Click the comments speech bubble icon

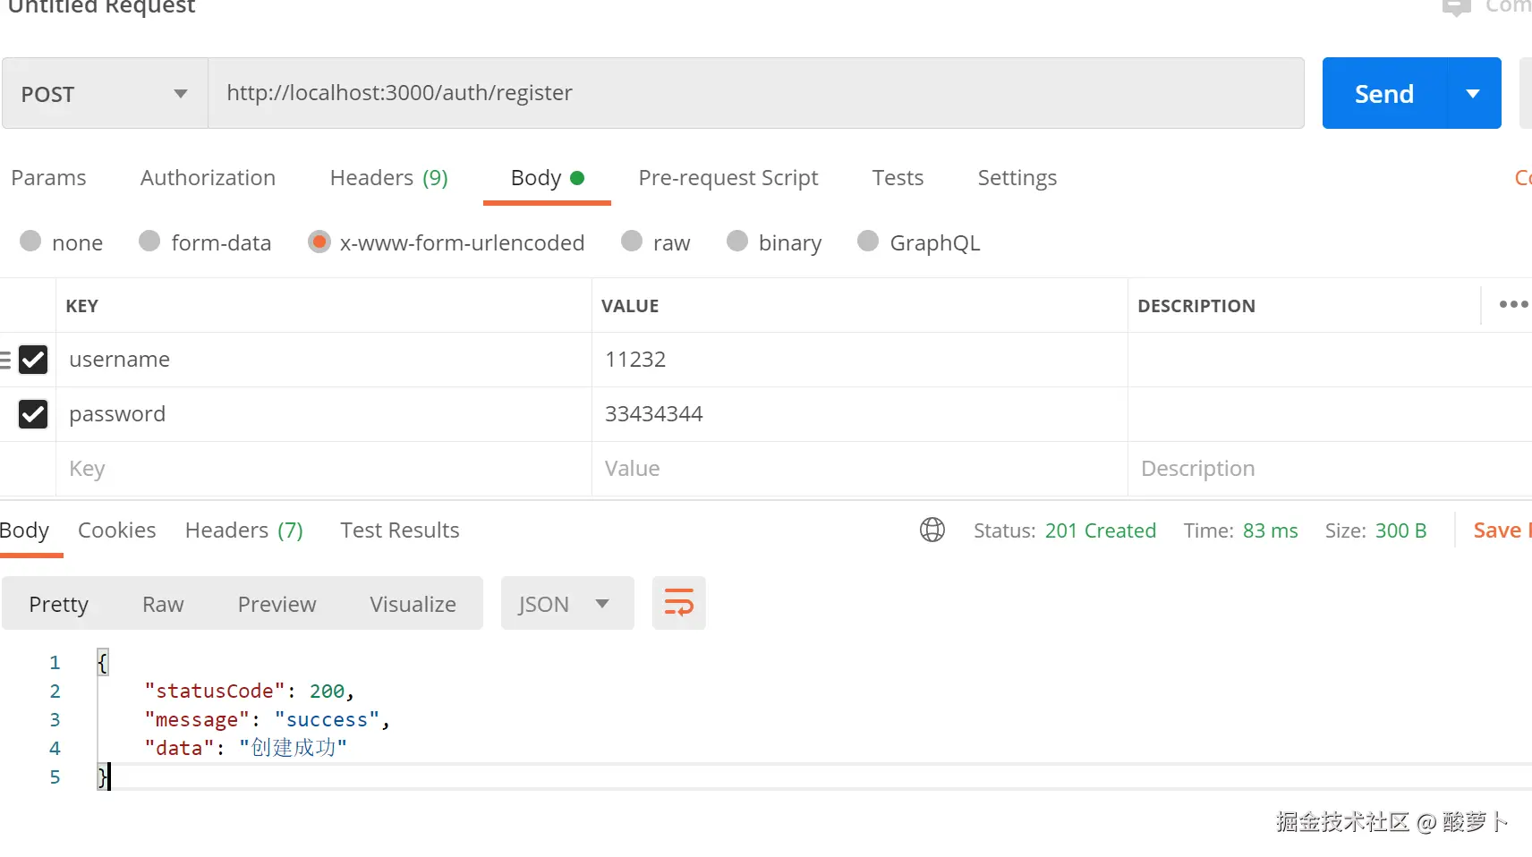pos(1456,7)
